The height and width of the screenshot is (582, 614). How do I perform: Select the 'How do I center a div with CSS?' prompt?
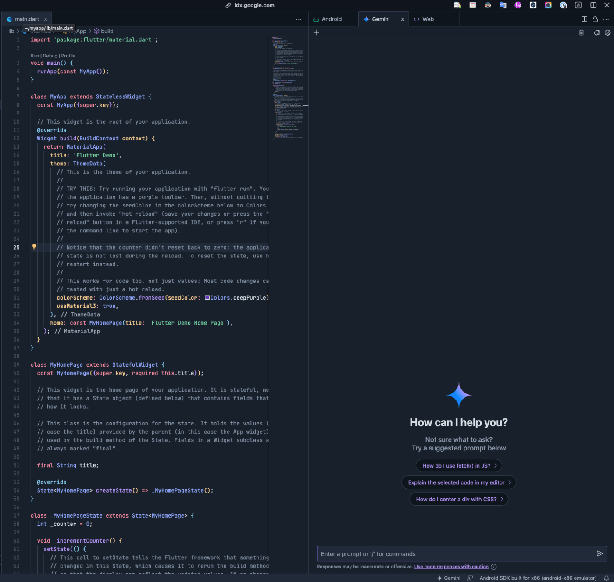point(459,499)
